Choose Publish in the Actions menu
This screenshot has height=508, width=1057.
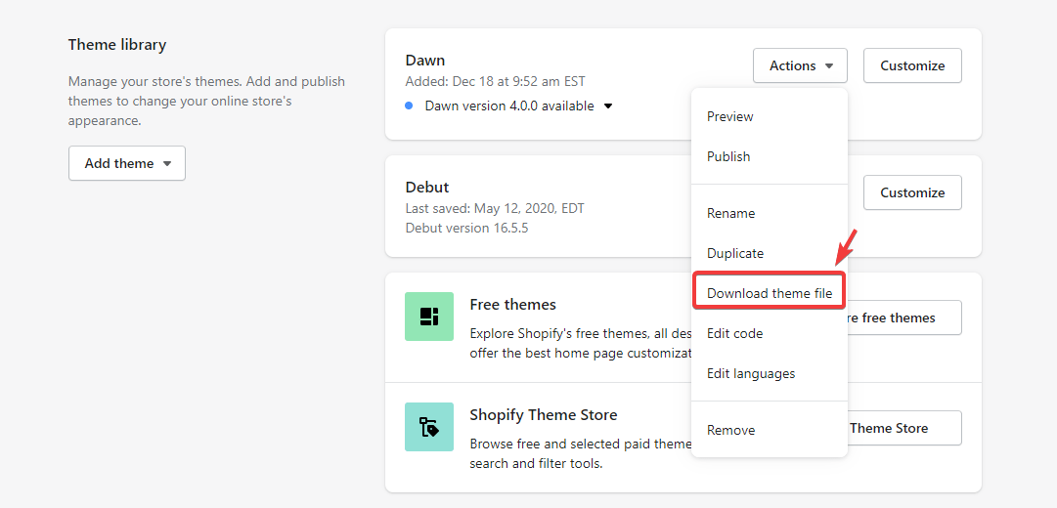tap(728, 156)
